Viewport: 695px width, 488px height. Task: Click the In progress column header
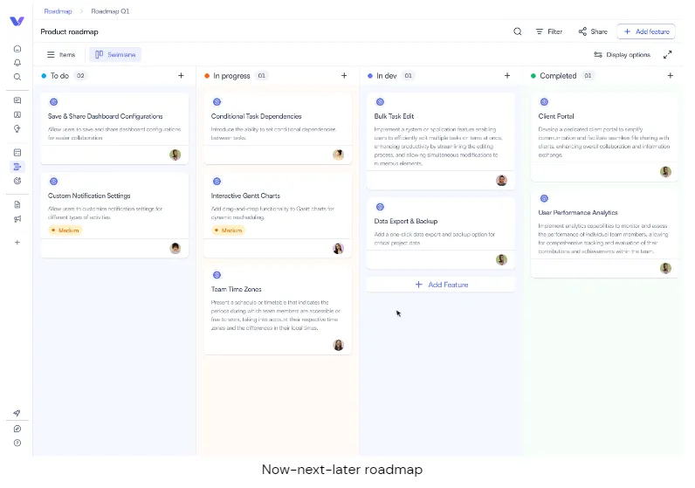pos(231,76)
